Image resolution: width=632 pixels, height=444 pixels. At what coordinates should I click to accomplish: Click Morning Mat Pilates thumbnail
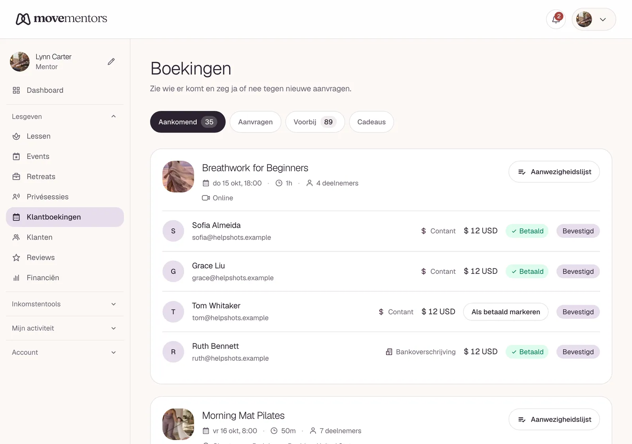pyautogui.click(x=178, y=424)
